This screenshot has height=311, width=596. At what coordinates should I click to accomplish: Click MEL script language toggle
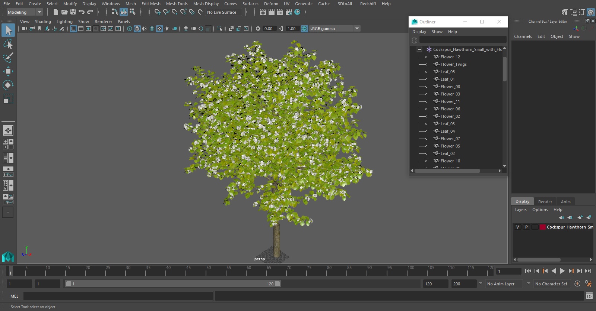coord(14,296)
